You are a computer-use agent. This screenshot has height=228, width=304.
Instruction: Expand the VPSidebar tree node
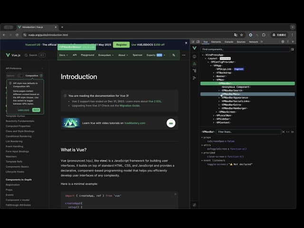(214, 119)
